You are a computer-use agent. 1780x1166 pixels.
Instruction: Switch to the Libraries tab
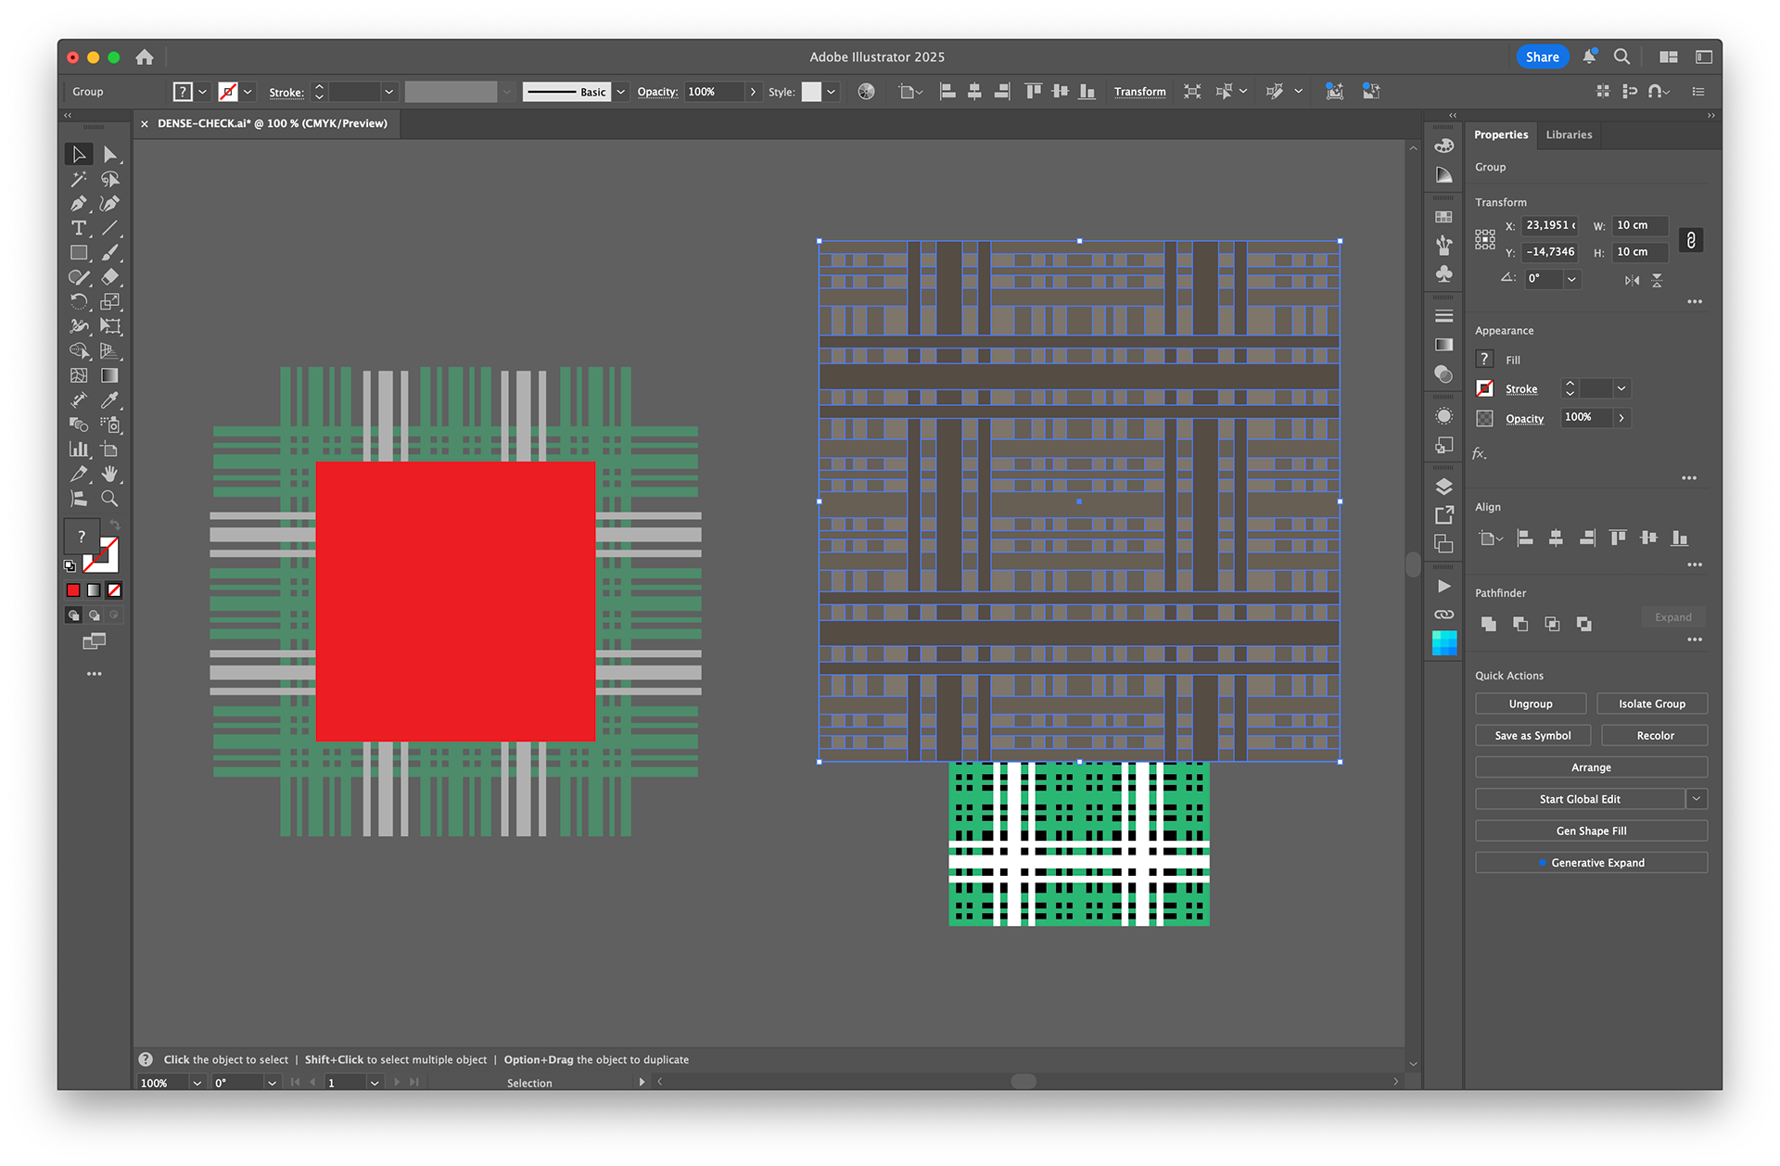[1569, 134]
